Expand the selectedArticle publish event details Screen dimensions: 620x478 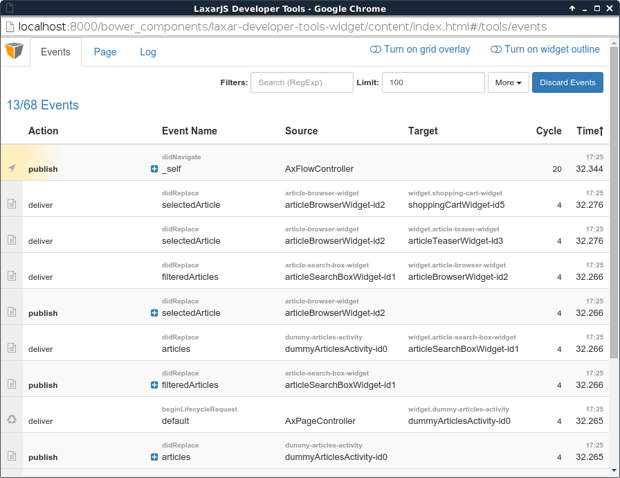click(154, 313)
